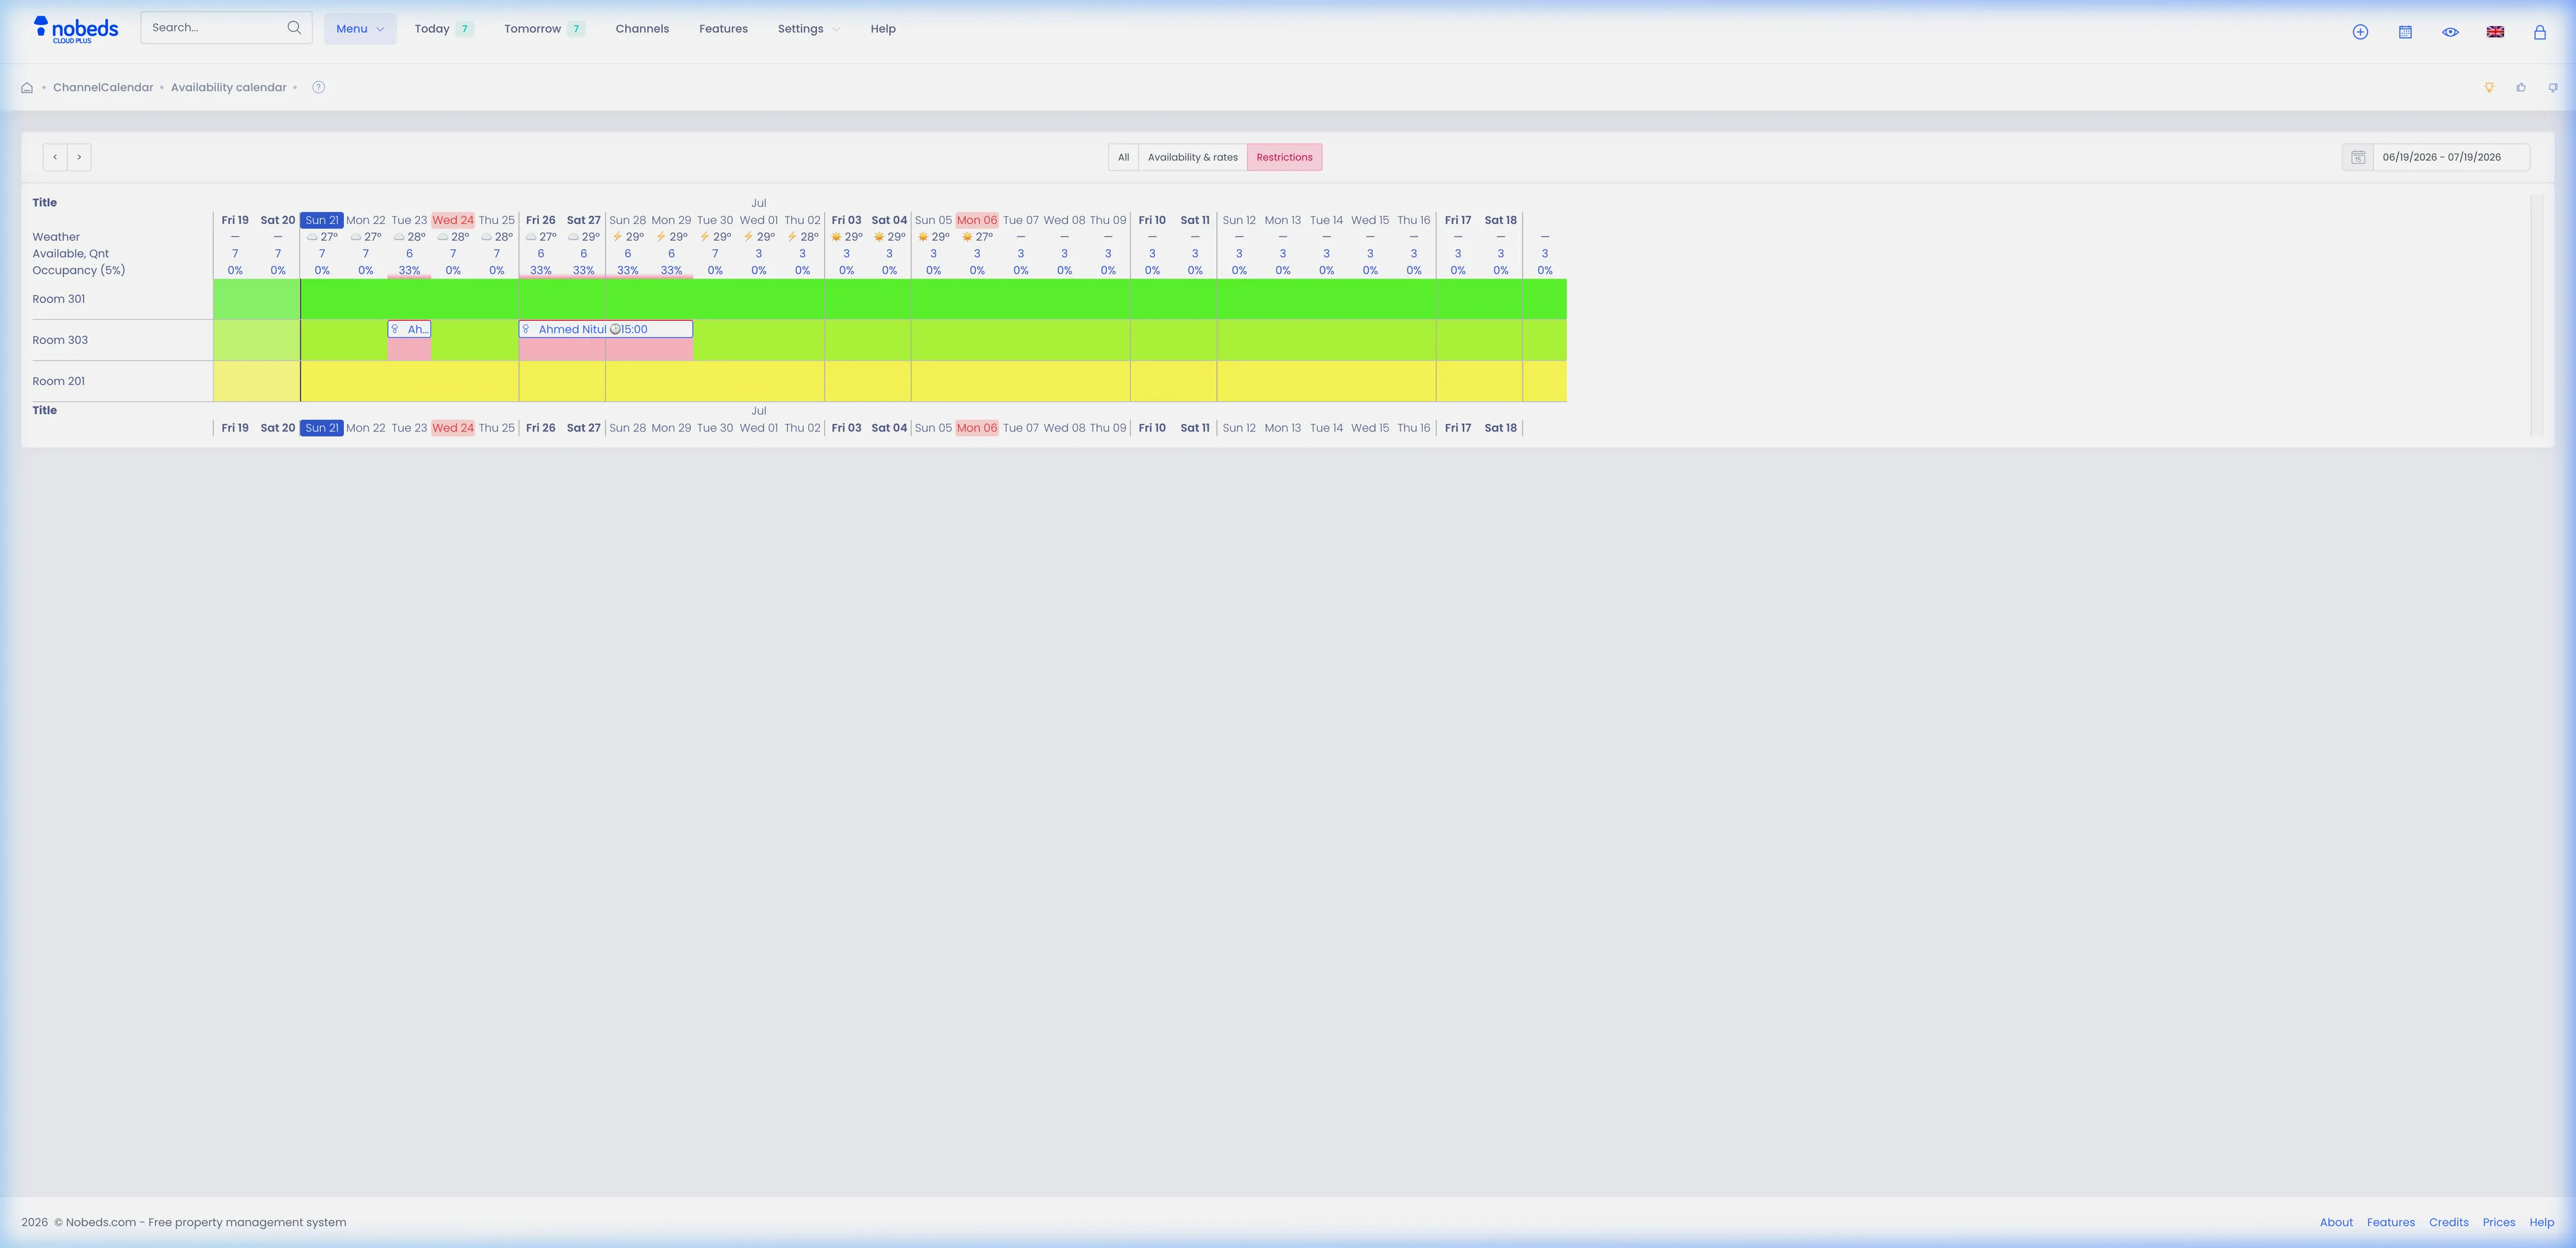Click the thumbs down icon
2576x1248 pixels.
(x=2553, y=88)
